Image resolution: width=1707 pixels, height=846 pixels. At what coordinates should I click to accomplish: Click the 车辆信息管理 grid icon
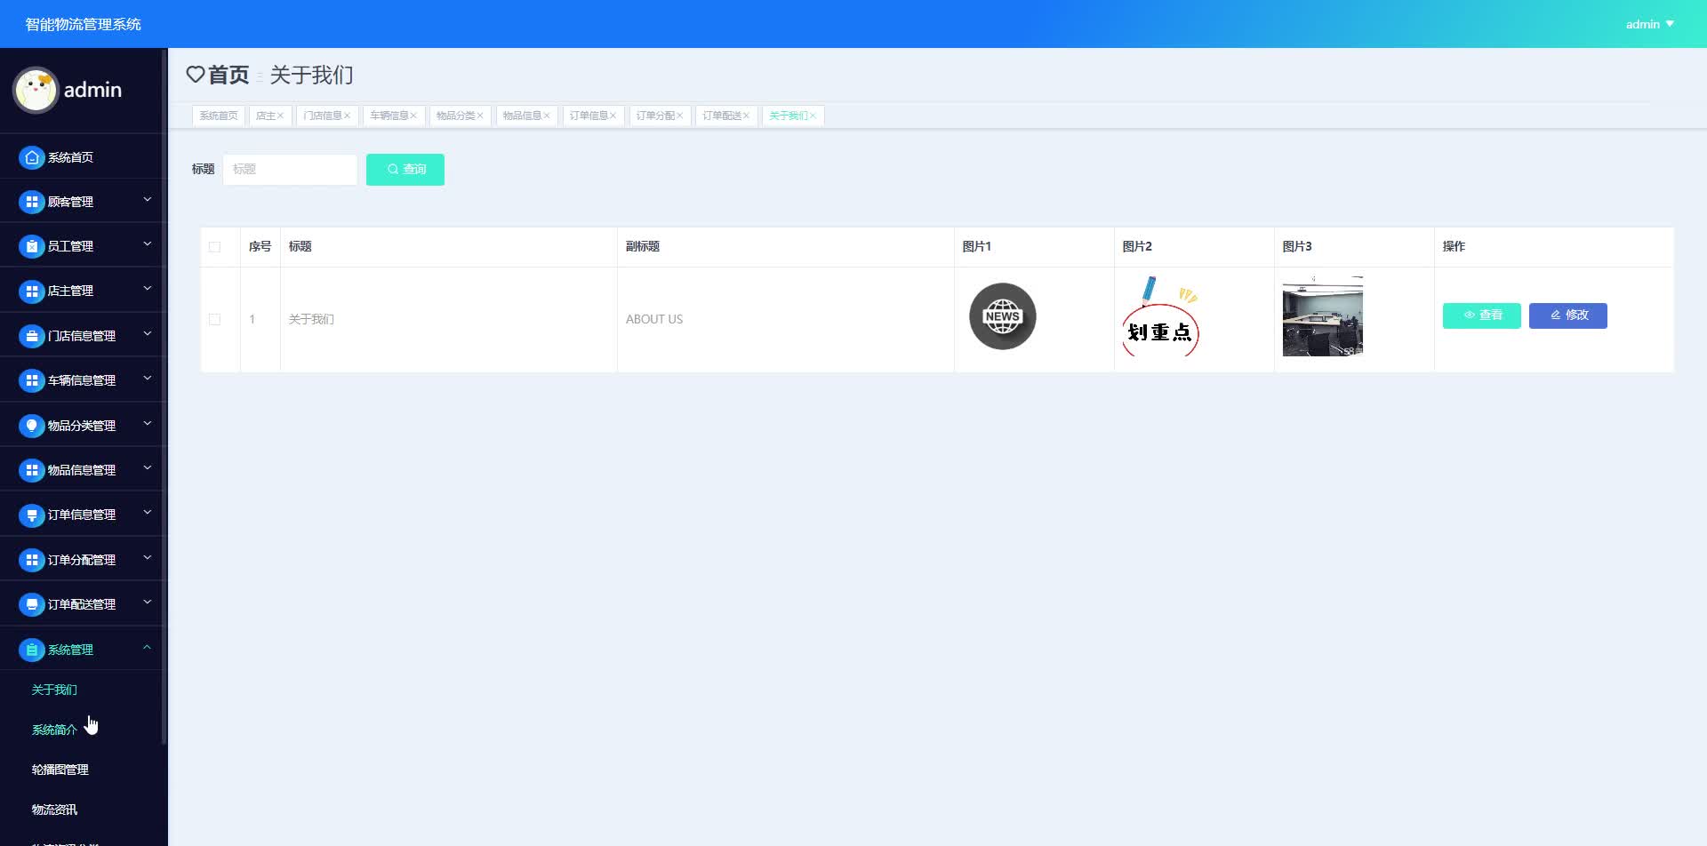pos(32,380)
